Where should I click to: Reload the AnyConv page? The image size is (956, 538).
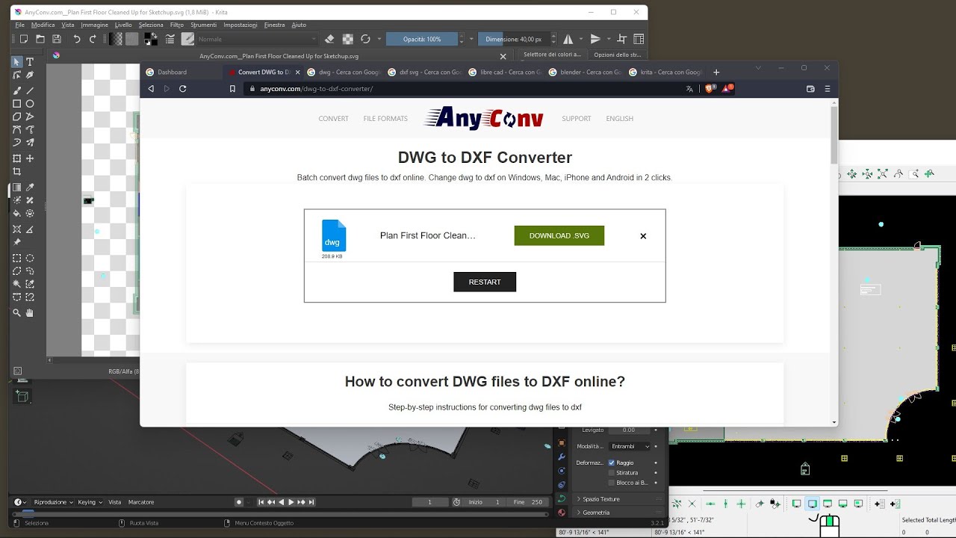coord(183,88)
